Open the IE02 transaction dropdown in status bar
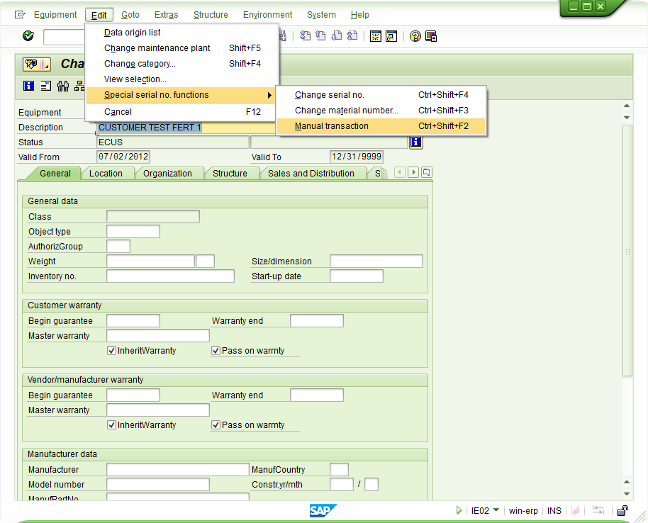Screen dimensions: 648x523 496,510
